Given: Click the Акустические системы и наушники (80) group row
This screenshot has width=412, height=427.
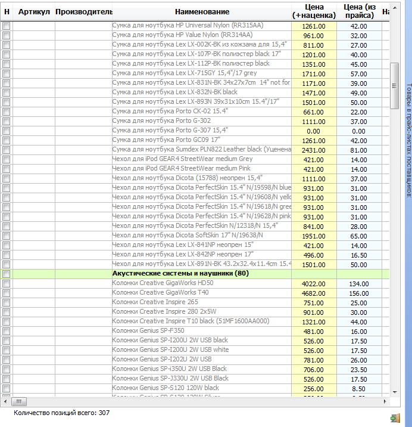Looking at the screenshot, I should click(195, 274).
